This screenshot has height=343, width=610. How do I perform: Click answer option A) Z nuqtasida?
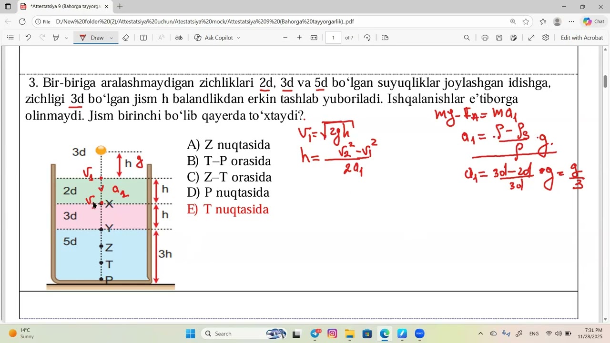[x=229, y=145]
